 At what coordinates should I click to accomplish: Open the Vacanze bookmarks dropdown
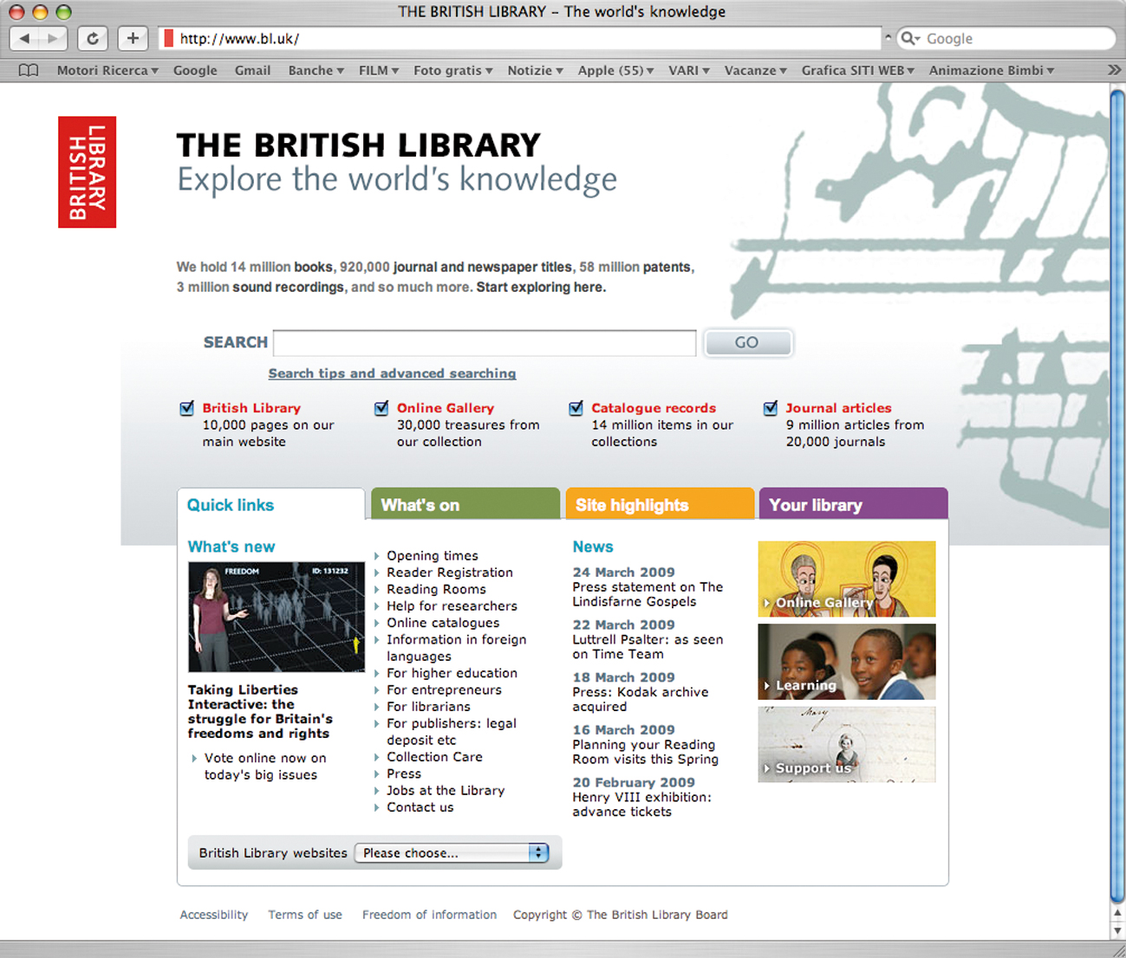coord(755,70)
